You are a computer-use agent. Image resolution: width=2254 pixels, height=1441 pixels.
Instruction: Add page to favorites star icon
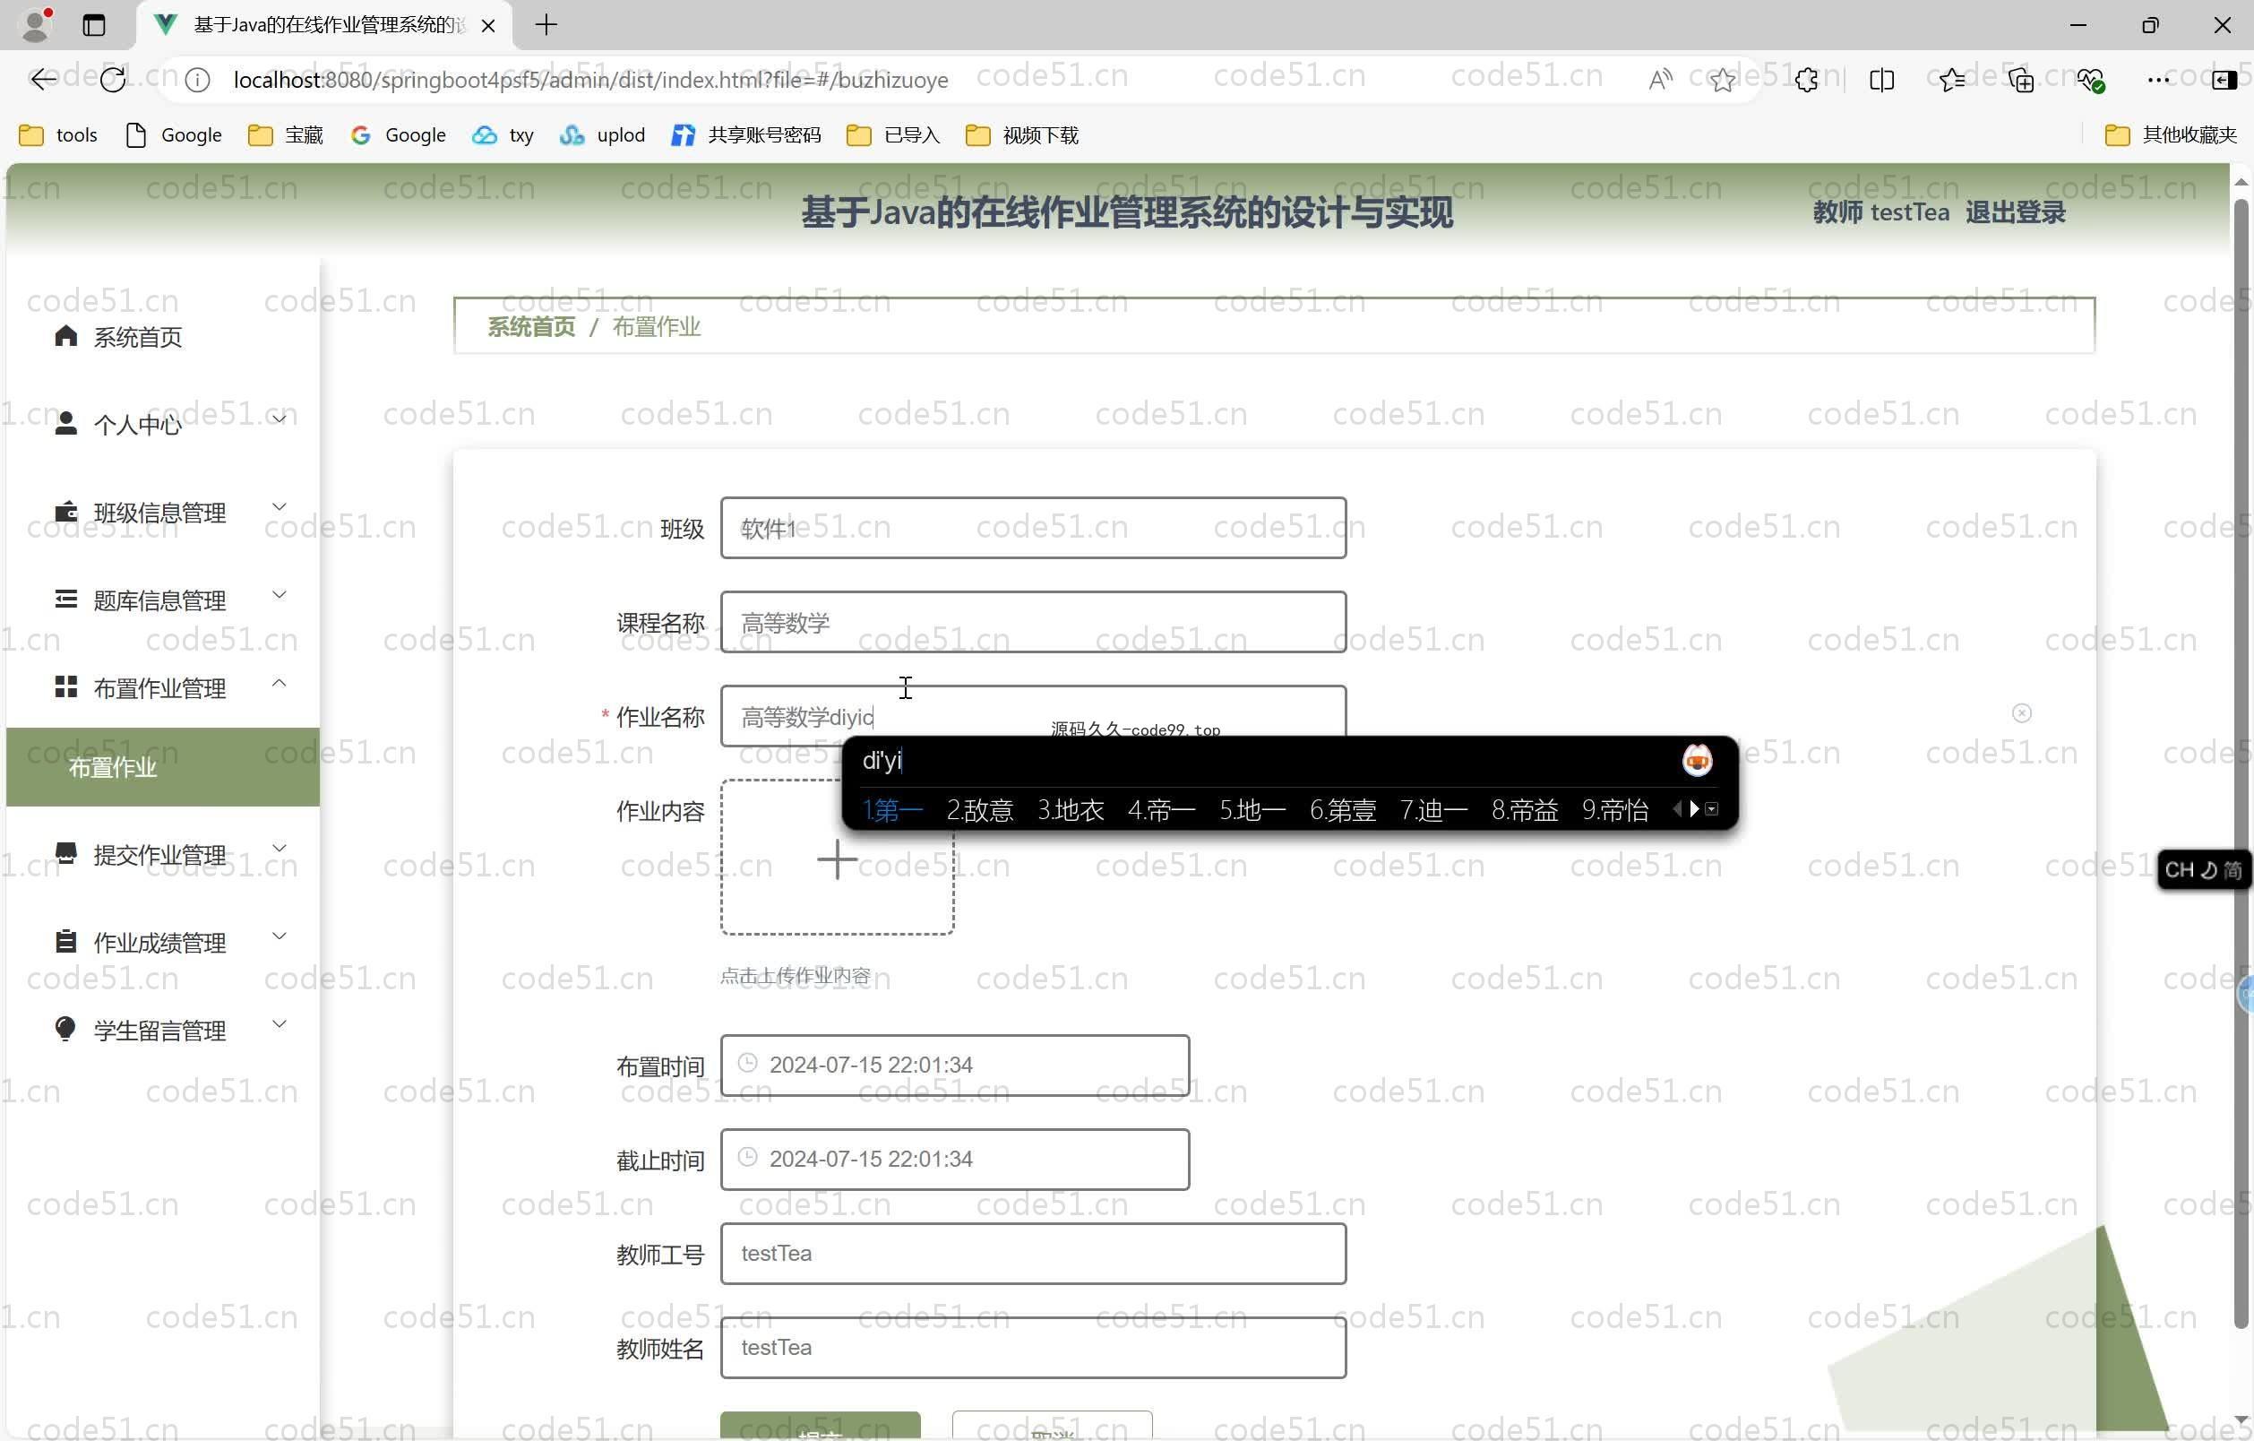pos(1723,81)
